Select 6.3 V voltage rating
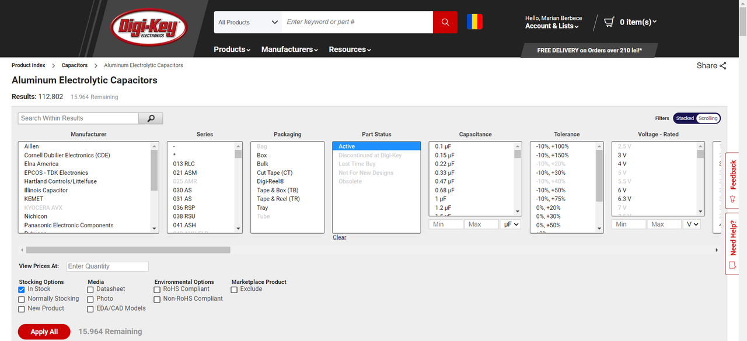Viewport: 747px width, 341px height. pos(654,199)
